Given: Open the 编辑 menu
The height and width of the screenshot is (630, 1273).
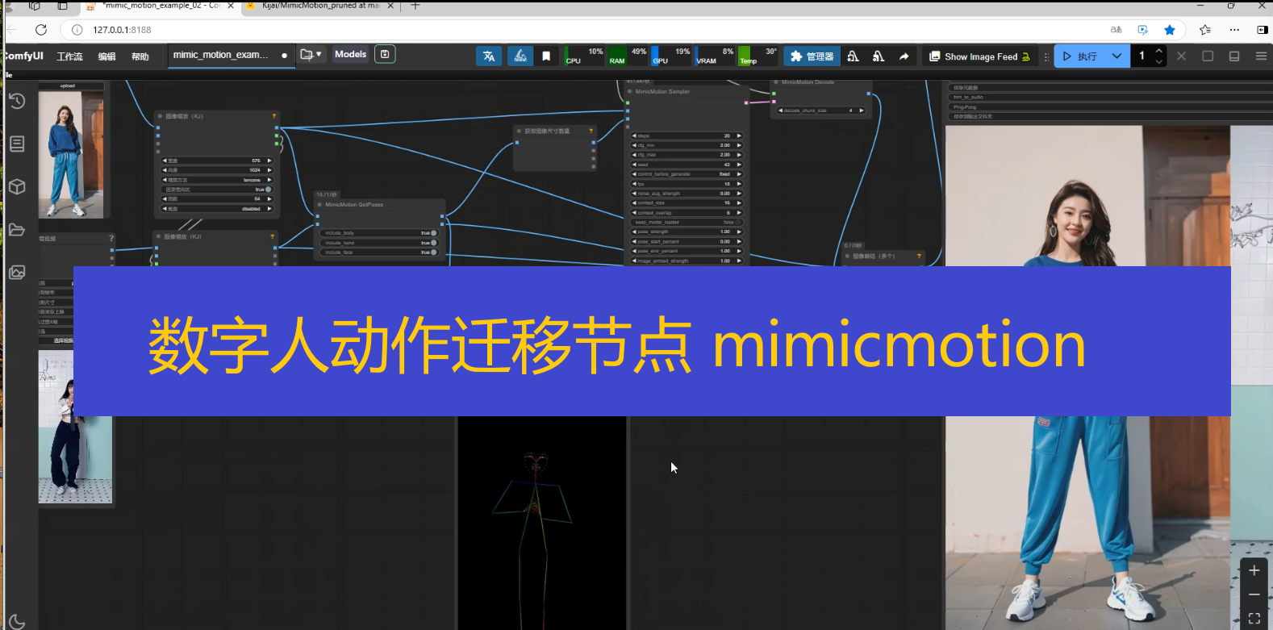Looking at the screenshot, I should [106, 56].
